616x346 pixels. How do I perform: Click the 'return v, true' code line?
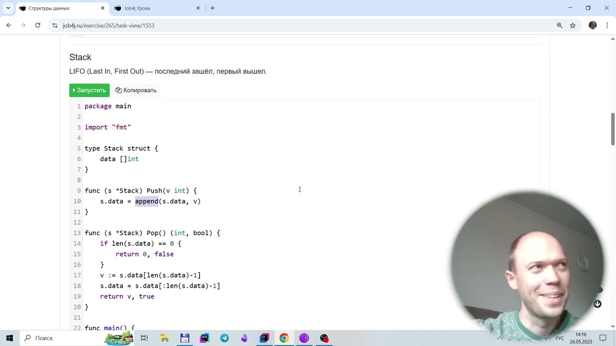pyautogui.click(x=127, y=297)
